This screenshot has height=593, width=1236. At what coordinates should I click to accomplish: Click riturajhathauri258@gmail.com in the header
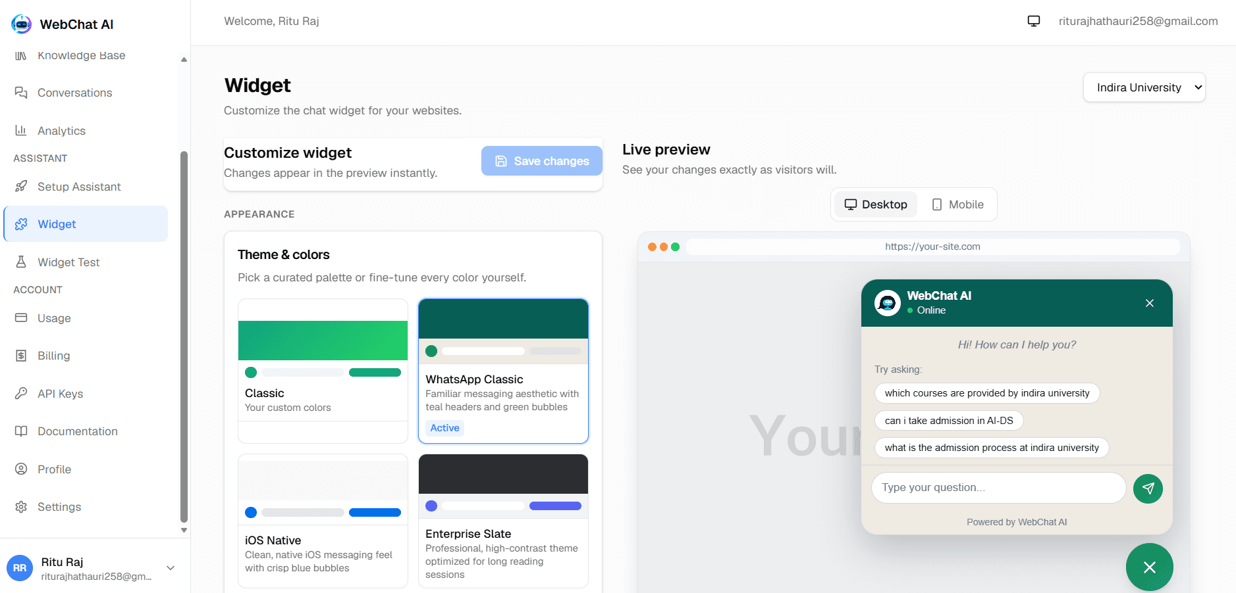click(x=1138, y=21)
